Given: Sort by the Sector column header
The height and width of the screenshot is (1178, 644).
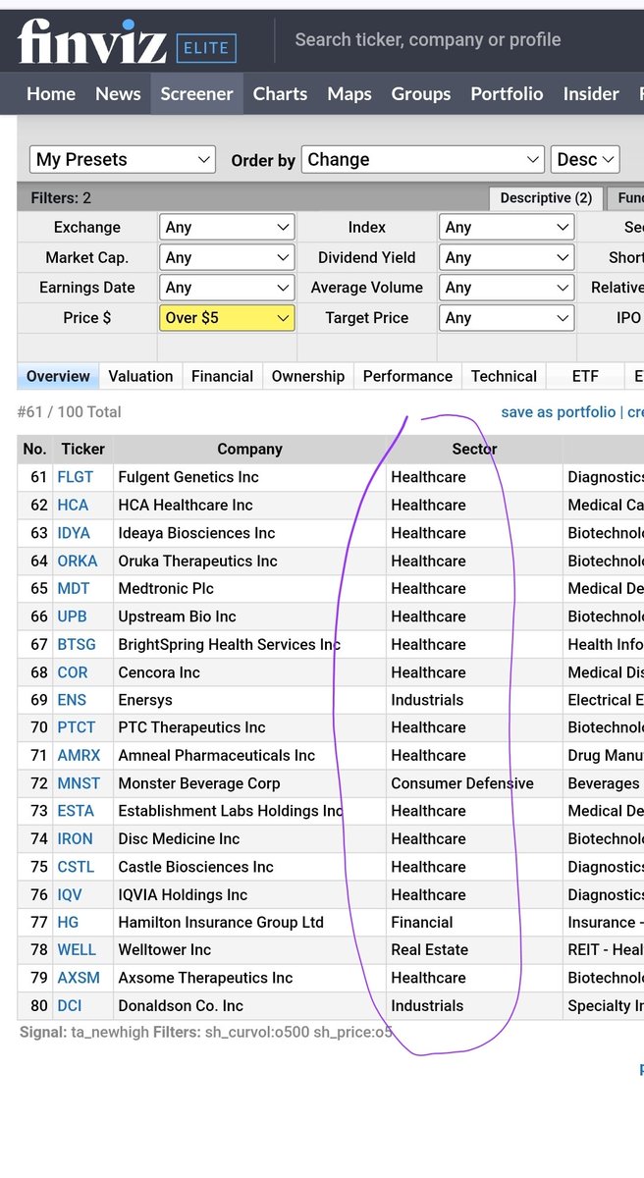Looking at the screenshot, I should point(474,449).
